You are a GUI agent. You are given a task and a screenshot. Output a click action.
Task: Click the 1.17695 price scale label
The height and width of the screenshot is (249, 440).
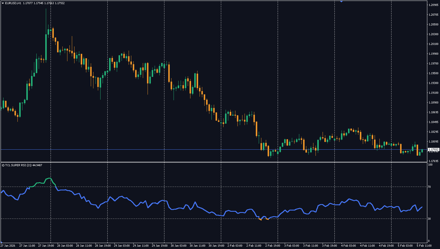(433, 161)
